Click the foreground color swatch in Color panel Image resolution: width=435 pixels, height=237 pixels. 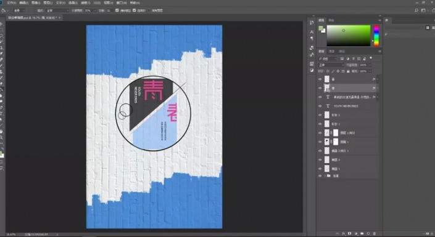coord(321,28)
